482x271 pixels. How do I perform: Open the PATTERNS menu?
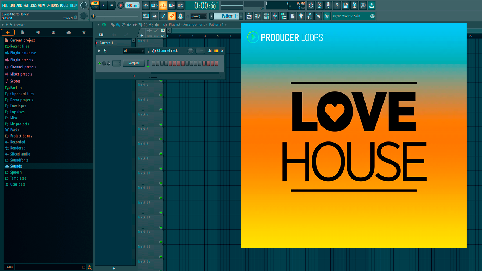(30, 5)
